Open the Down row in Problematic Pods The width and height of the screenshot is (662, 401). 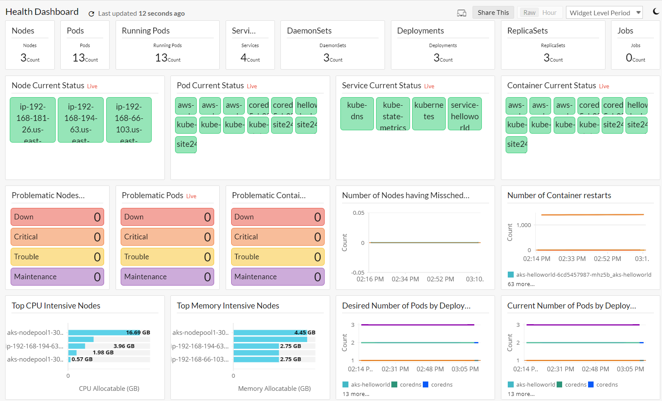click(167, 217)
